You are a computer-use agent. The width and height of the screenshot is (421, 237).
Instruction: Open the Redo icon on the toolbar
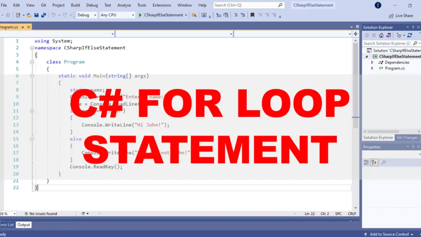click(64, 15)
